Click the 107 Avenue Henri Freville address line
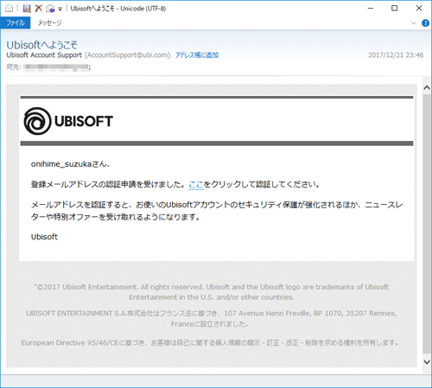 click(x=212, y=319)
